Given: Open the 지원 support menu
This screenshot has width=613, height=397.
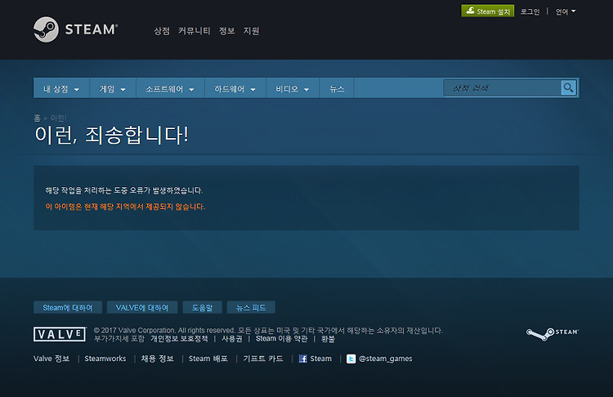Looking at the screenshot, I should 252,31.
